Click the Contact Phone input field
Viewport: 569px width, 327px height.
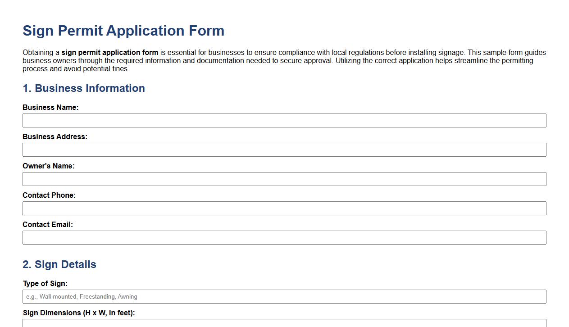click(284, 208)
